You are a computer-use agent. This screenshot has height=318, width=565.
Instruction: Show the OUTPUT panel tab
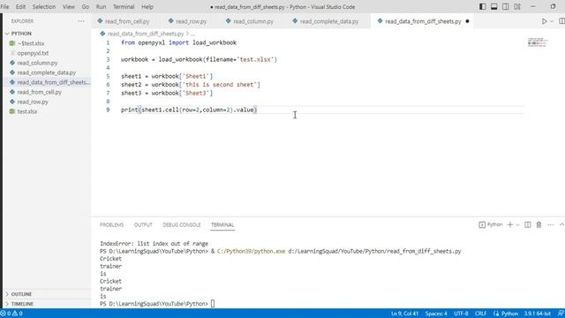(x=143, y=224)
